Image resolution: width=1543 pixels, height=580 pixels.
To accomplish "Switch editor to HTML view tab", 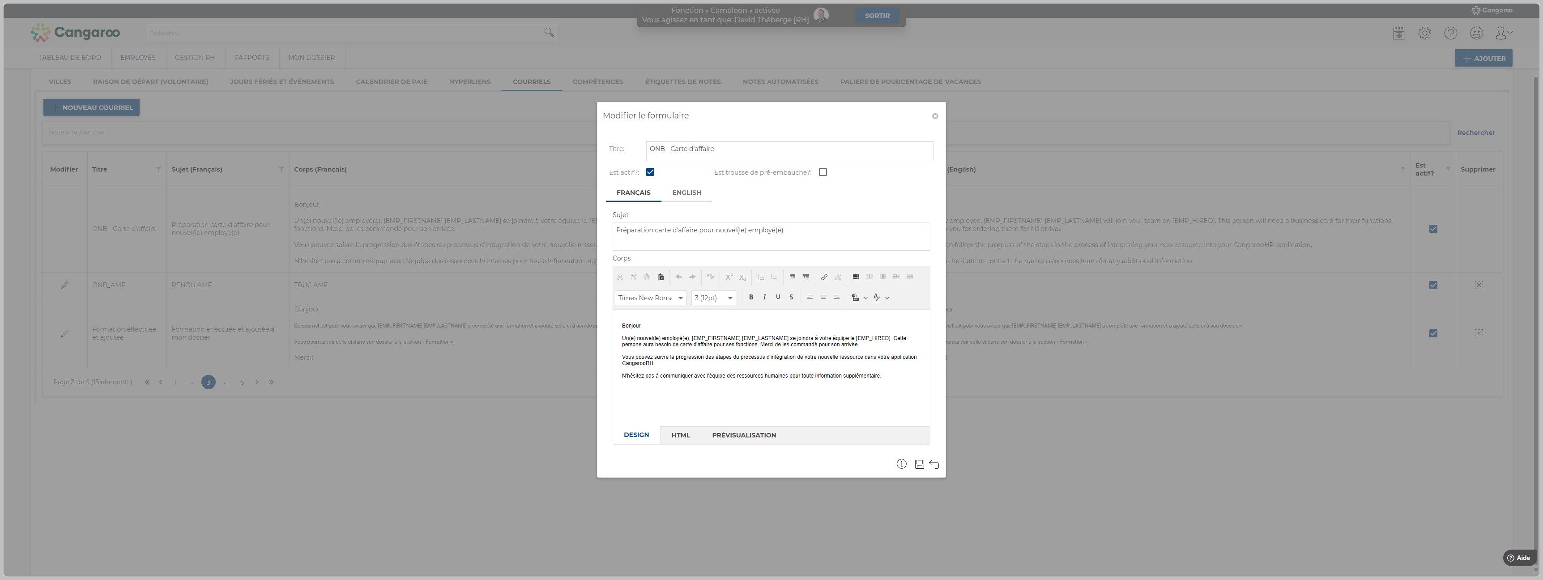I will (x=681, y=435).
